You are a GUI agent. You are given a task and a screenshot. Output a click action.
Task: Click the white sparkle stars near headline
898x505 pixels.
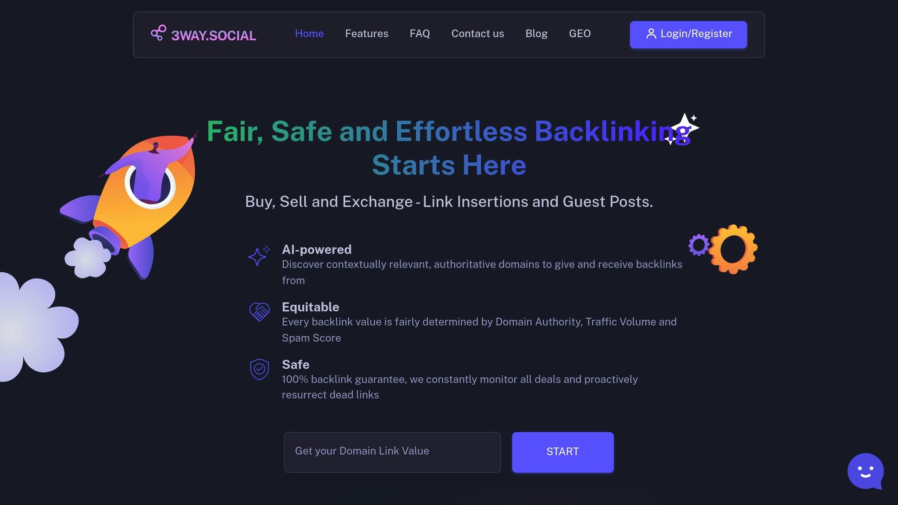(x=682, y=129)
